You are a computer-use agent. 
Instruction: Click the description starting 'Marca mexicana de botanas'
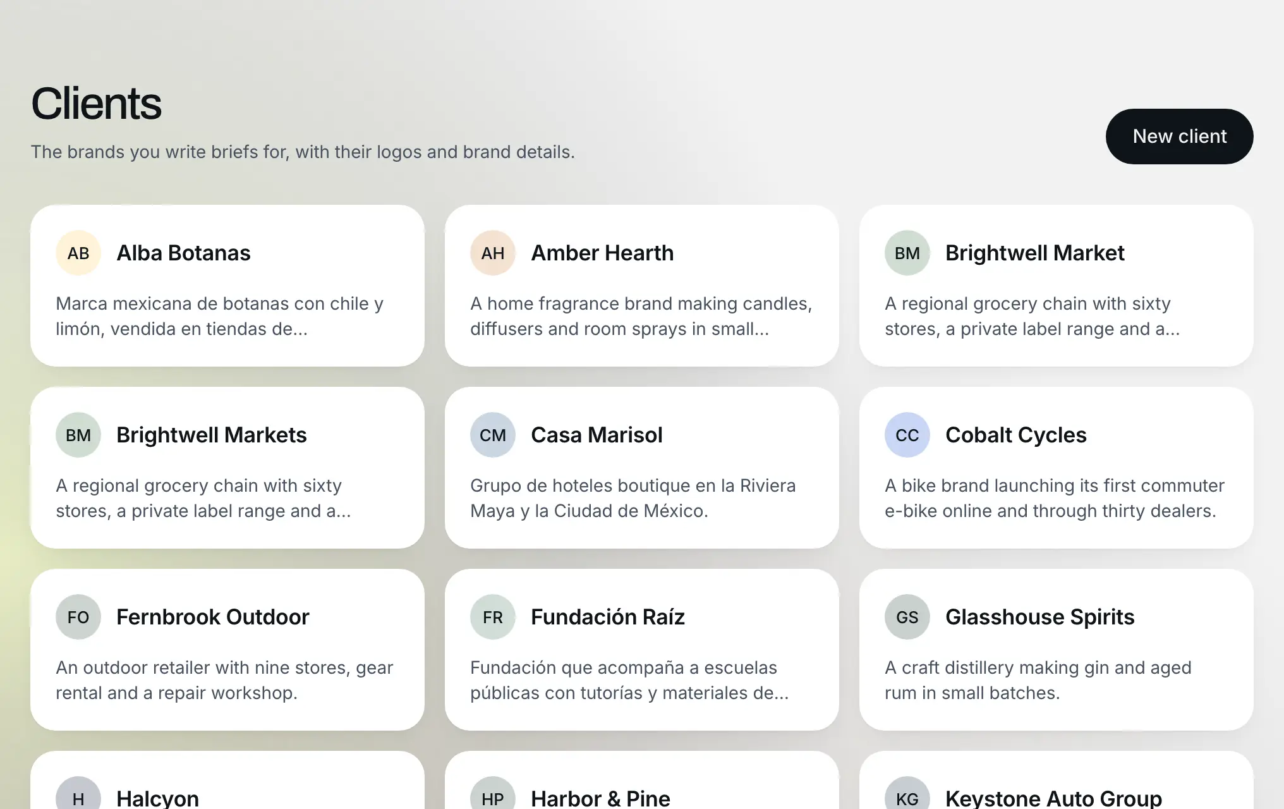[x=220, y=316]
